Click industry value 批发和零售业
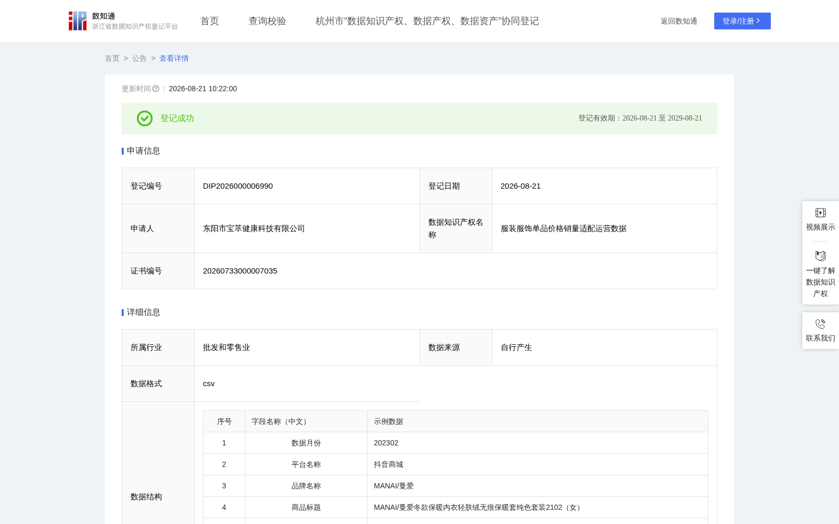This screenshot has width=839, height=524. 227,347
